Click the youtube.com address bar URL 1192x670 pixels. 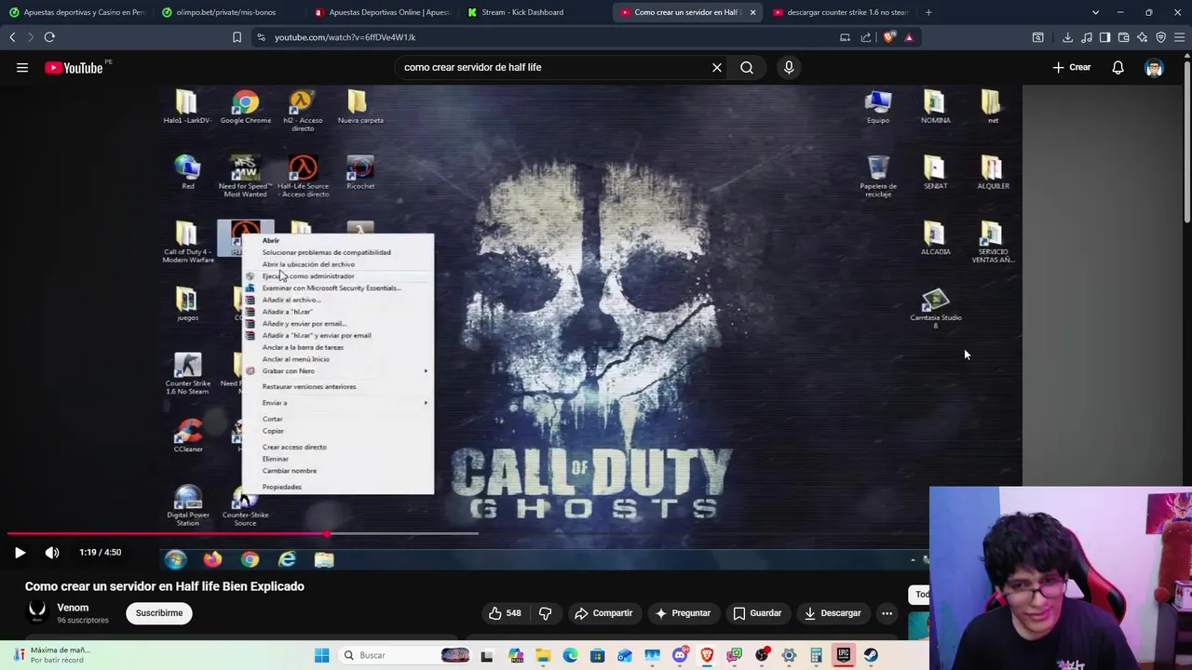point(345,37)
